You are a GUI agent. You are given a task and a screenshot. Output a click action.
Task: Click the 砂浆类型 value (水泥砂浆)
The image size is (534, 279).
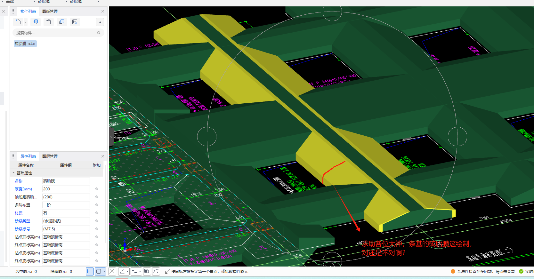(x=66, y=221)
